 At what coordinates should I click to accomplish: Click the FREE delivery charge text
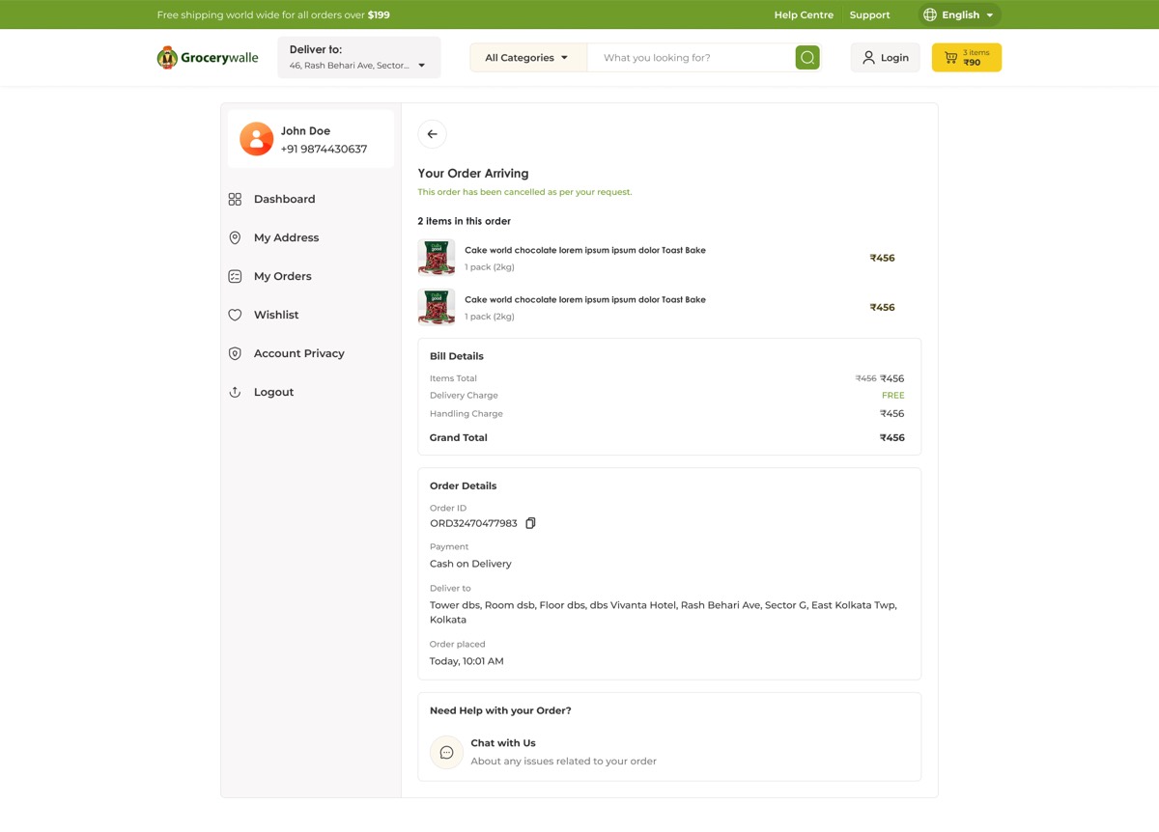(x=893, y=396)
